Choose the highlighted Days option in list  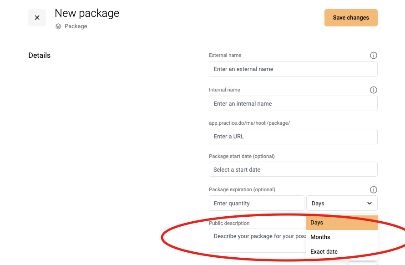click(x=342, y=223)
